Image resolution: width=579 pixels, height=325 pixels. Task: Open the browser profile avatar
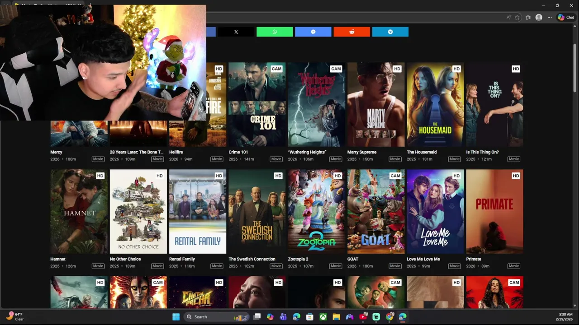[539, 18]
